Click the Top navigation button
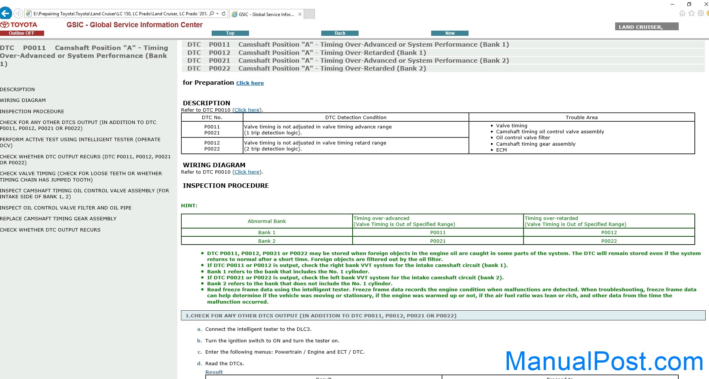 pyautogui.click(x=230, y=33)
